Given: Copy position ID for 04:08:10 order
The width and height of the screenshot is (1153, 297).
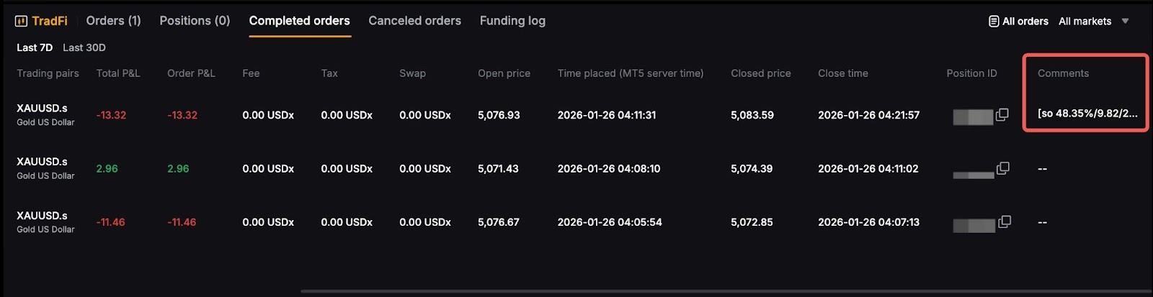Looking at the screenshot, I should coord(1002,168).
